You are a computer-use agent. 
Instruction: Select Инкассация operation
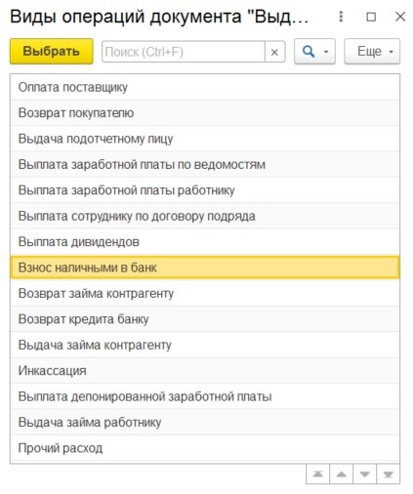[205, 371]
